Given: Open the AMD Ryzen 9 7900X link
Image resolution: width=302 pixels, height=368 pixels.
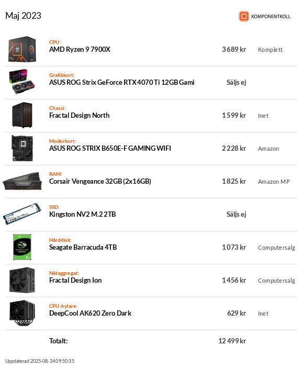Looking at the screenshot, I should (x=80, y=49).
